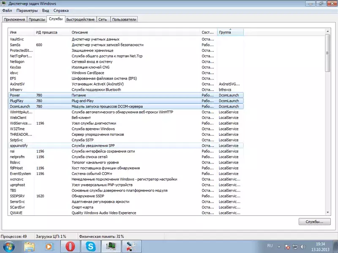
Task: Go to the Сеть tab
Action: [103, 19]
